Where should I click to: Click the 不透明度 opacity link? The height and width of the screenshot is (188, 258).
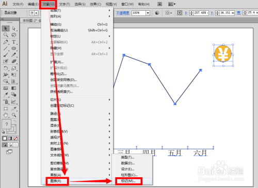tap(123, 13)
